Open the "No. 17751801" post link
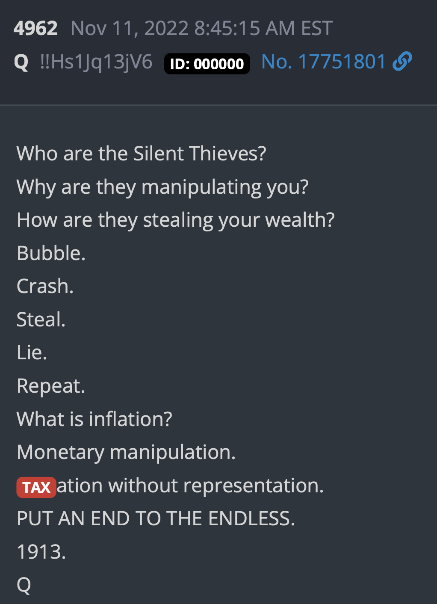This screenshot has height=604, width=437. (323, 62)
